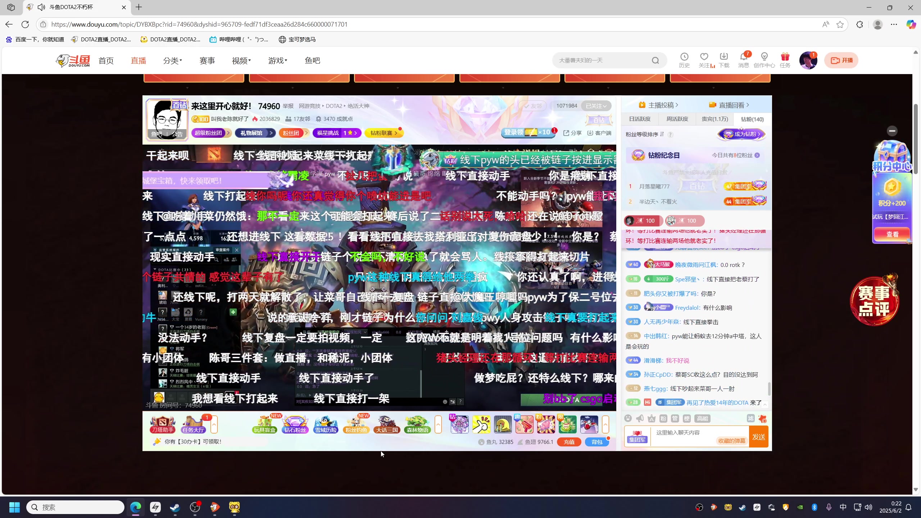Open the 背包 backpack button
The image size is (921, 518).
coord(596,442)
